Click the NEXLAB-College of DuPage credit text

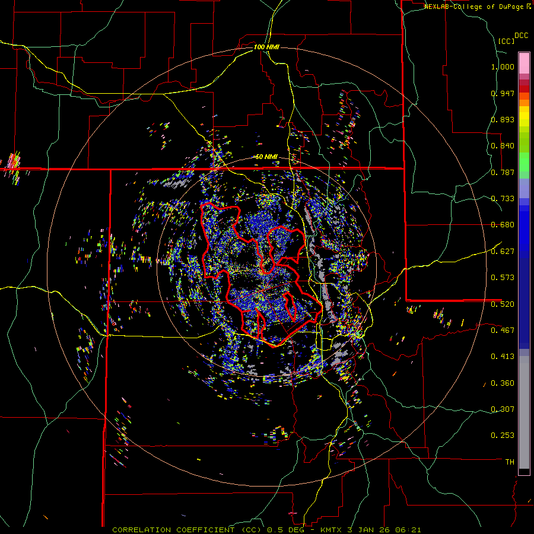[x=473, y=7]
